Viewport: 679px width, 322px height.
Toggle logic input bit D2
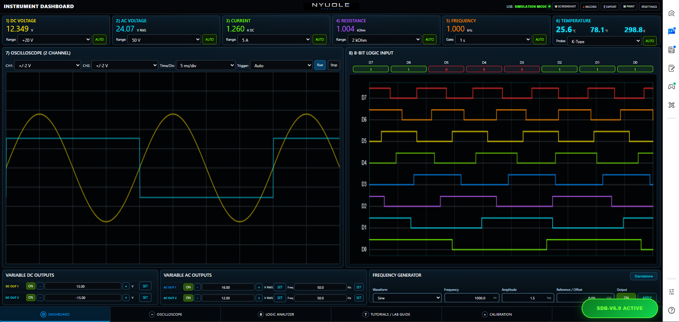559,69
